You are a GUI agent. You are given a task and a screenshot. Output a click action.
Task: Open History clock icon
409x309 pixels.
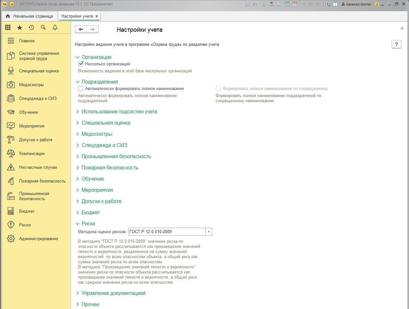pyautogui.click(x=31, y=28)
